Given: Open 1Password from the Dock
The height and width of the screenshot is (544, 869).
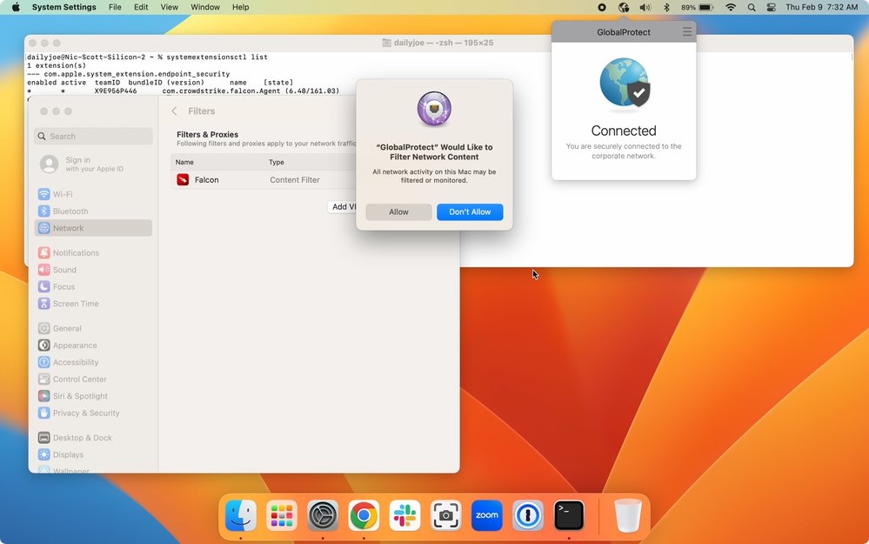Looking at the screenshot, I should [528, 516].
